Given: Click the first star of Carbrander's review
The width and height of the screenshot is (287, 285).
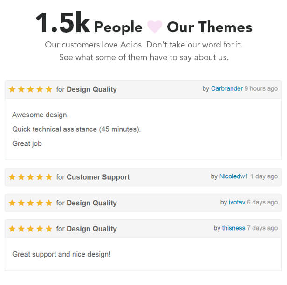Looking at the screenshot, I should pyautogui.click(x=12, y=89).
